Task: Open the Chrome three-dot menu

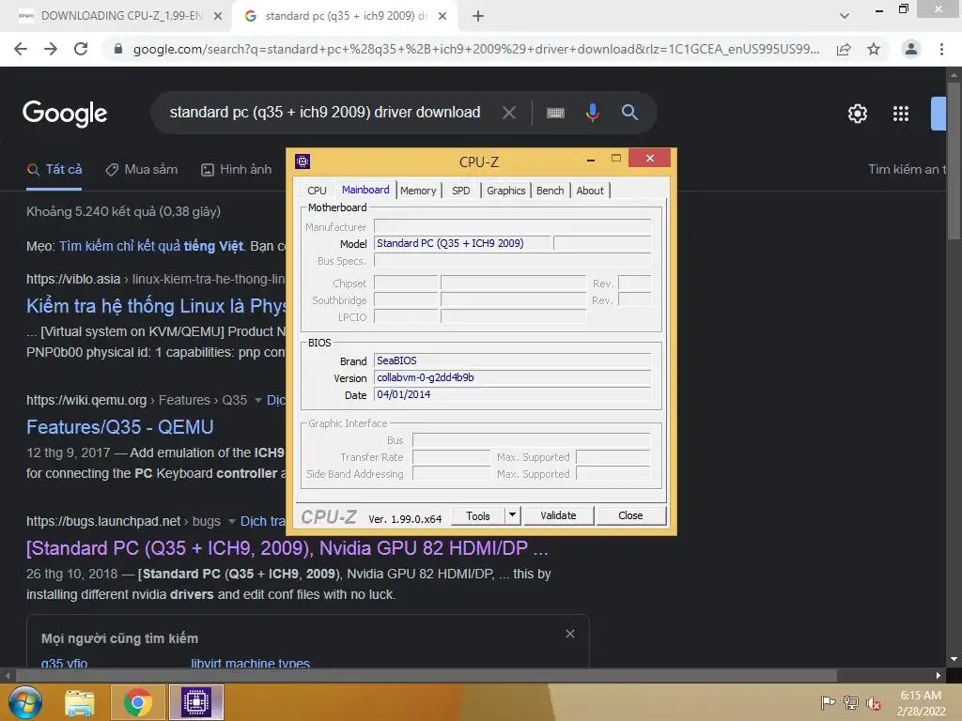Action: click(x=941, y=49)
